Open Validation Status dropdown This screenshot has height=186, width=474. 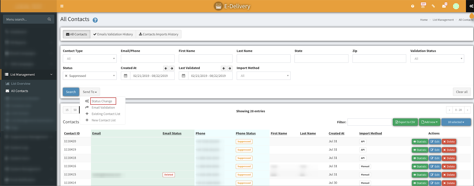point(437,59)
